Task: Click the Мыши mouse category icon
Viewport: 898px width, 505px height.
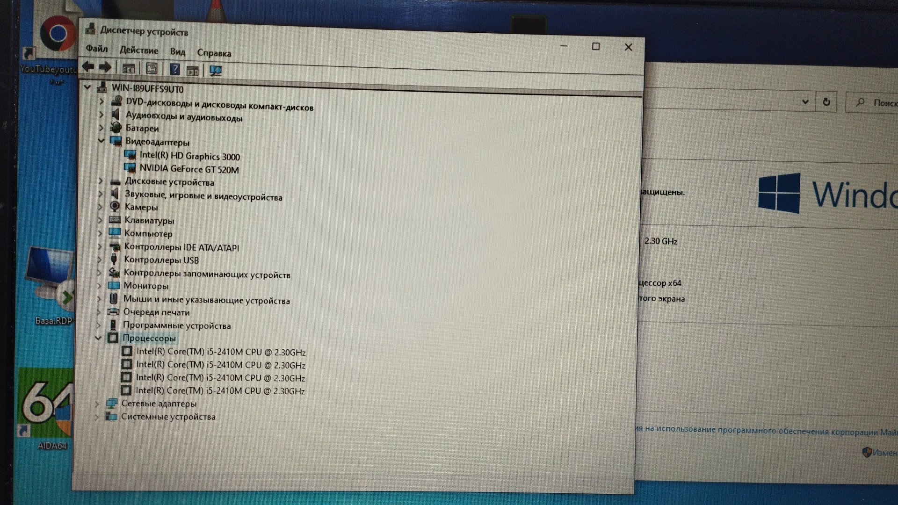Action: point(113,298)
